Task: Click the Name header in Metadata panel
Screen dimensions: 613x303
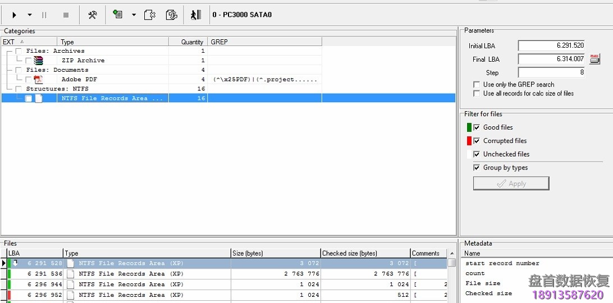Action: (x=537, y=254)
